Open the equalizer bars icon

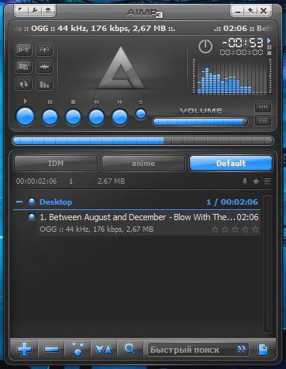point(45,84)
